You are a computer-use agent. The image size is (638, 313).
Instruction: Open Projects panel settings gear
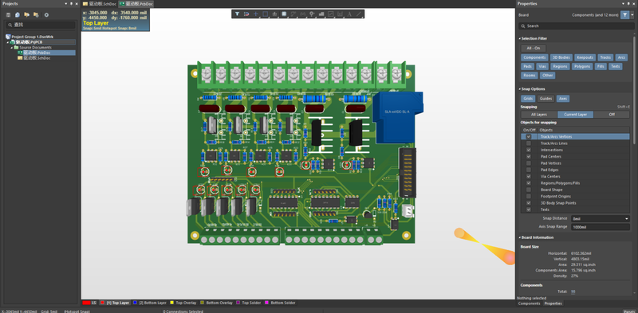46,14
